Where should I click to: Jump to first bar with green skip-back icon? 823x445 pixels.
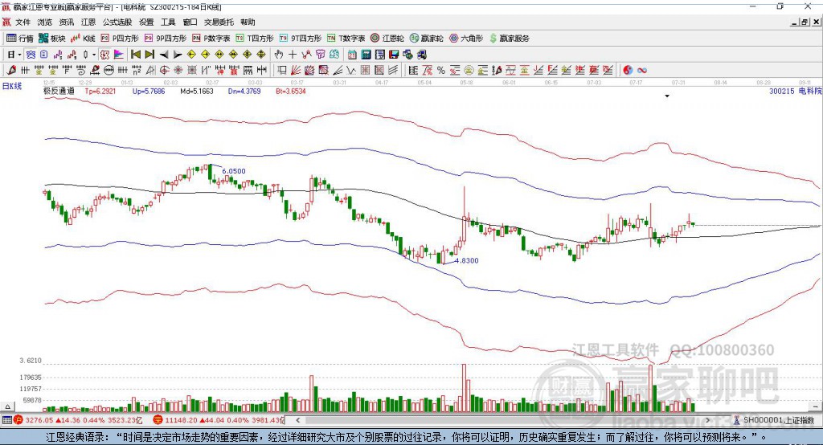click(x=135, y=55)
